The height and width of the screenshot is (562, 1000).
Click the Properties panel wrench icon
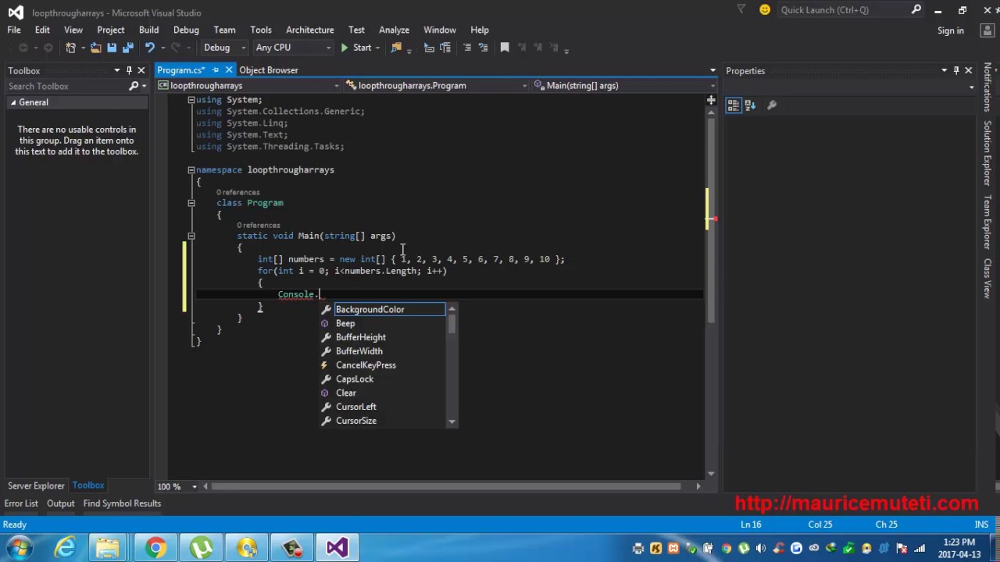click(772, 105)
